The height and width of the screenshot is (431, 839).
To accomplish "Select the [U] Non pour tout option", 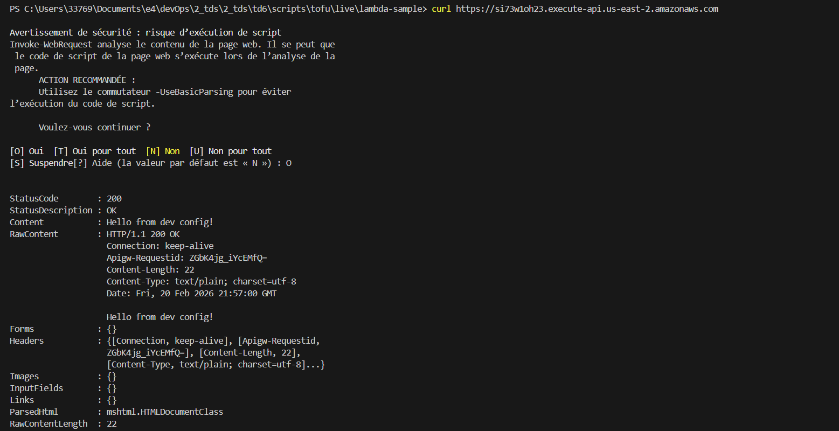I will (231, 151).
